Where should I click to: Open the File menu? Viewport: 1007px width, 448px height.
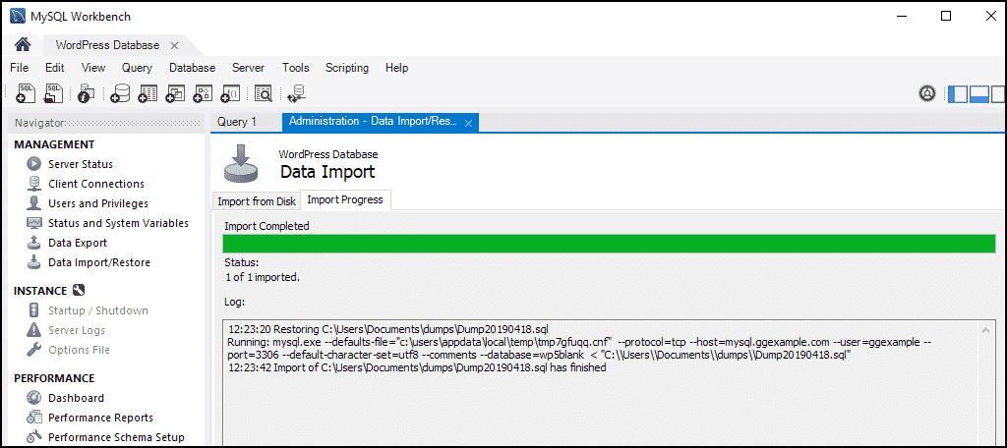pos(20,68)
